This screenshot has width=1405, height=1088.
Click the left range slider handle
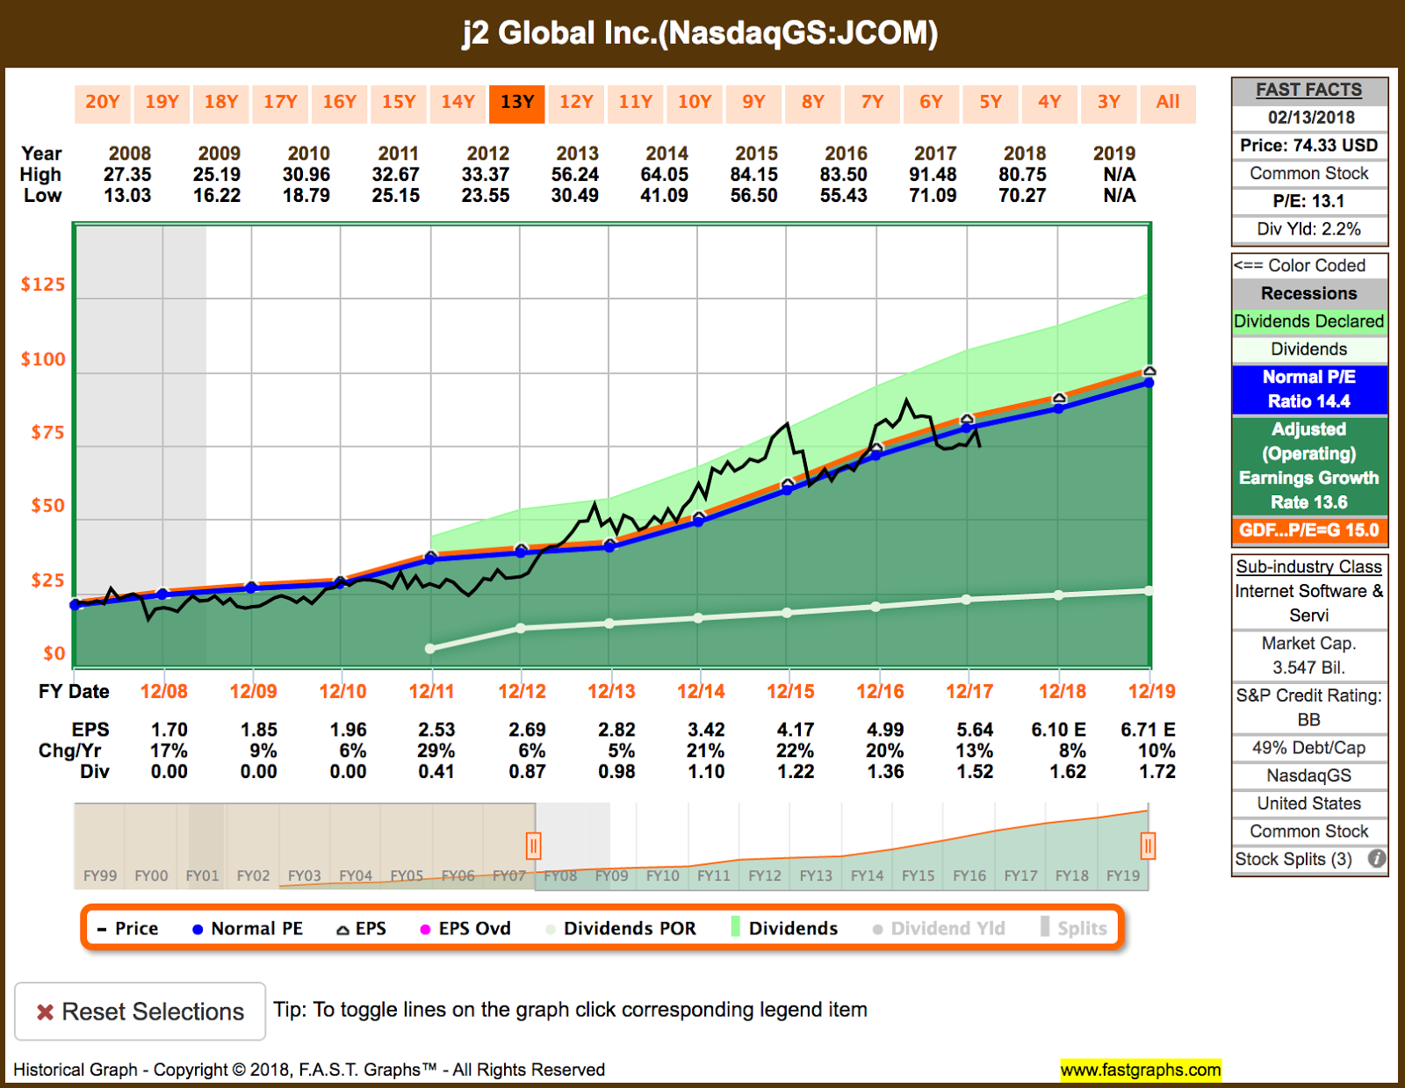(533, 846)
